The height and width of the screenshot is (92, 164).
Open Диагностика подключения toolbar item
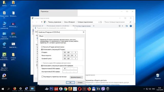pos(81,26)
